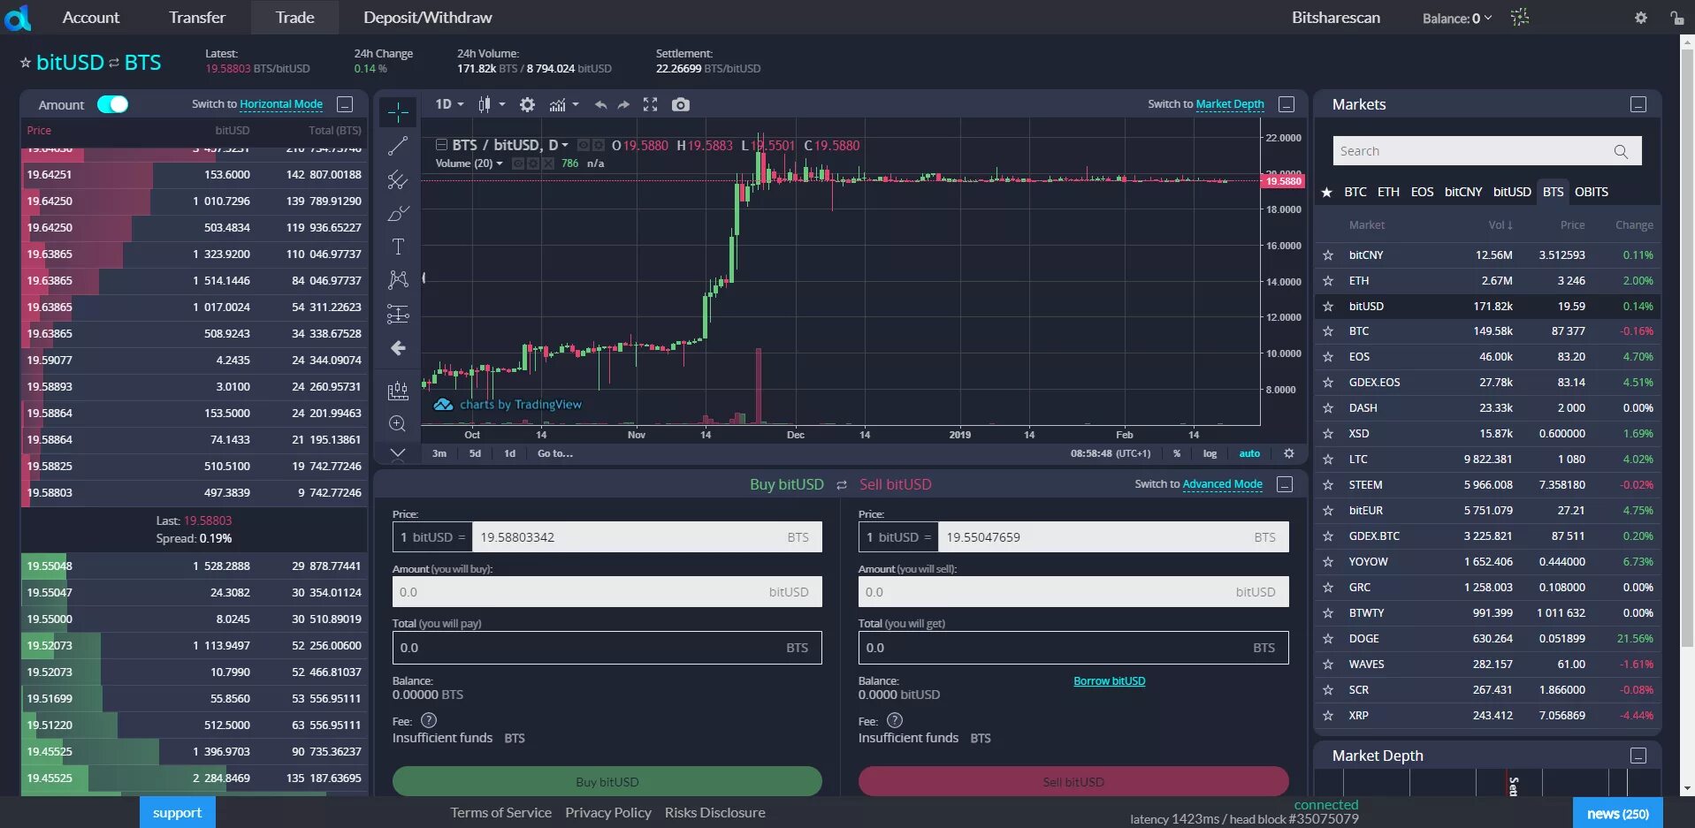Toggle visibility of the Volume indicator

(x=519, y=165)
